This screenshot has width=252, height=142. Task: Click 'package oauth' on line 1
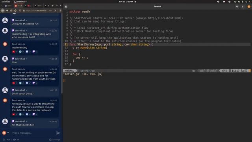[x=80, y=11]
